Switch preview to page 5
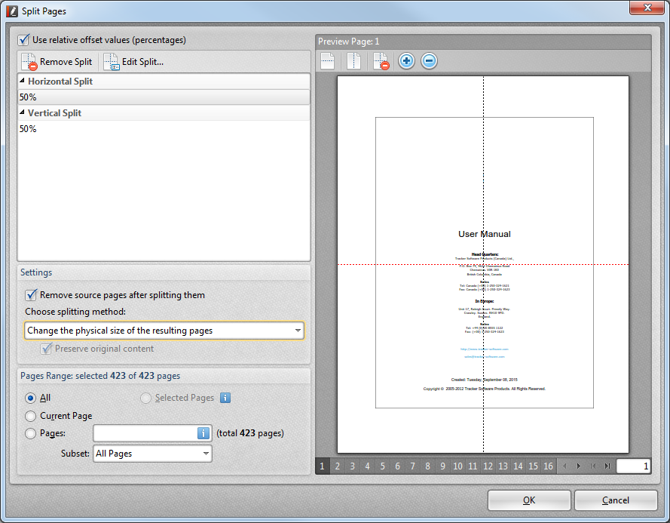Screen dimensions: 670x523 tap(383, 466)
